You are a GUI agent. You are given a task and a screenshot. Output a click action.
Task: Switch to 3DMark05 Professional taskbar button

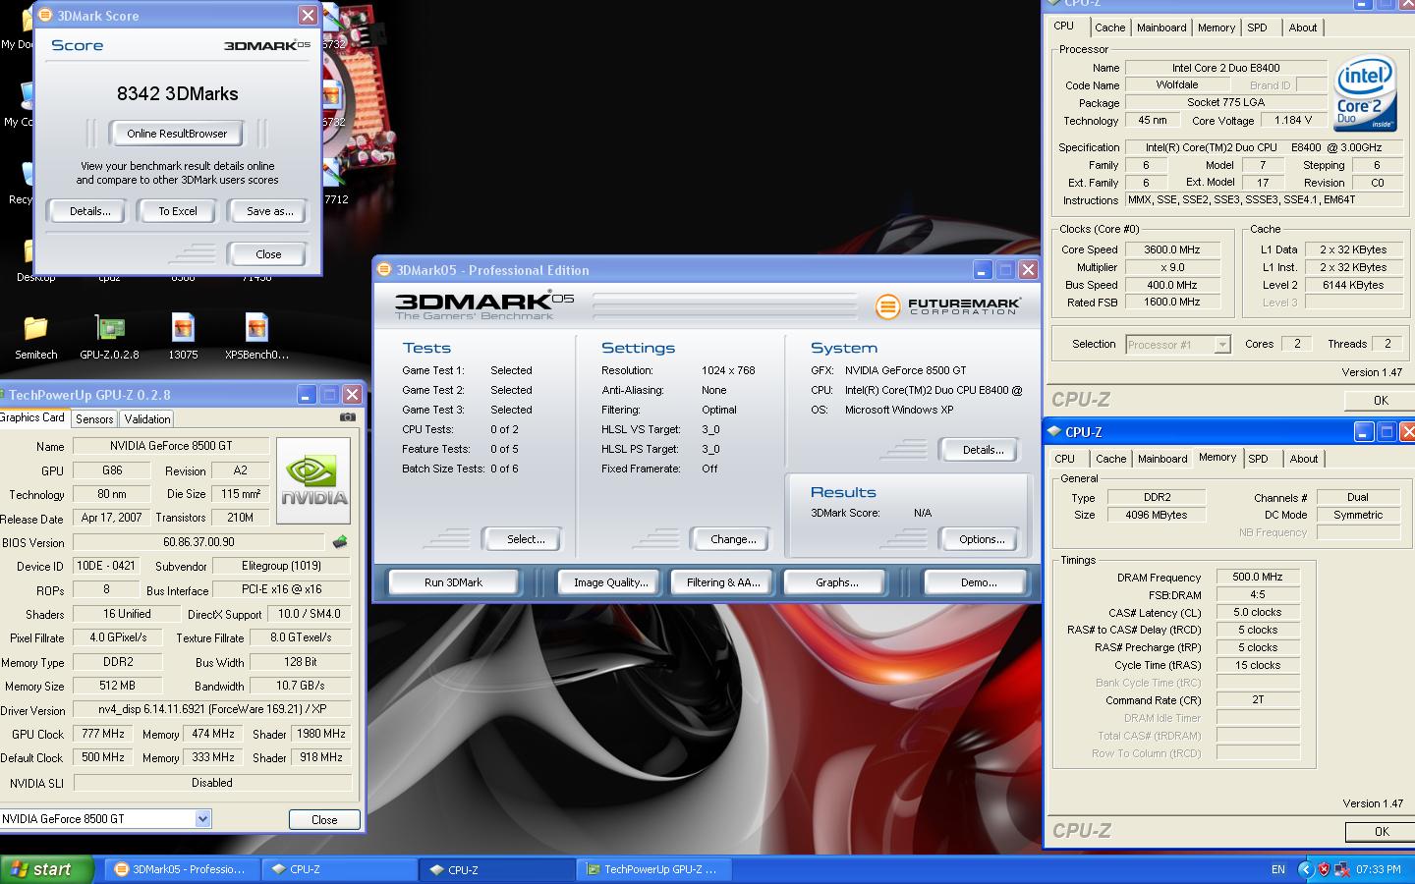(x=182, y=869)
